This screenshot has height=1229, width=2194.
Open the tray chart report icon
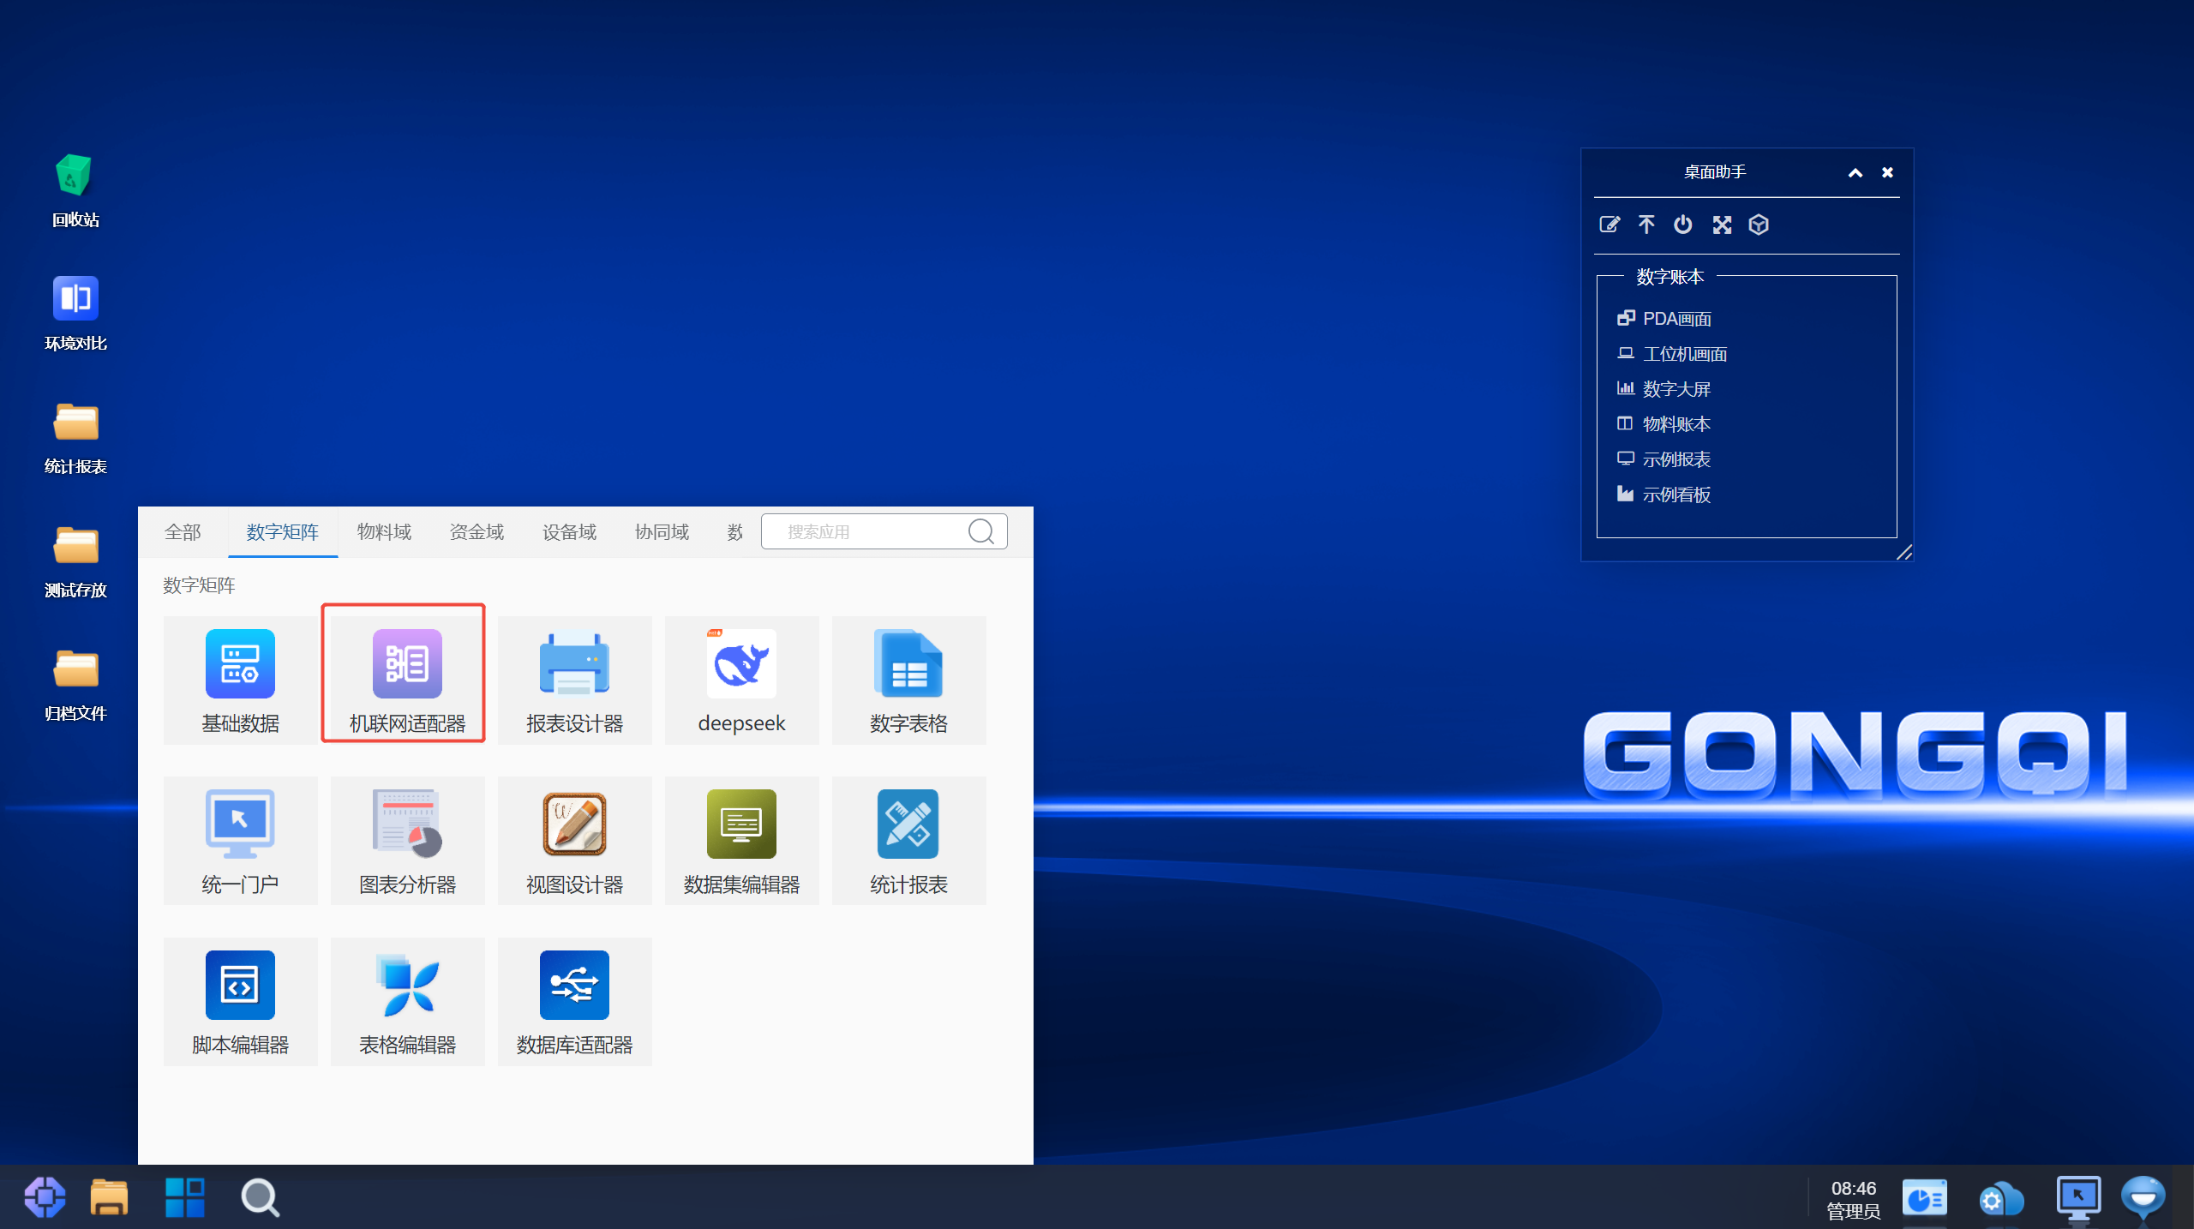click(1924, 1198)
